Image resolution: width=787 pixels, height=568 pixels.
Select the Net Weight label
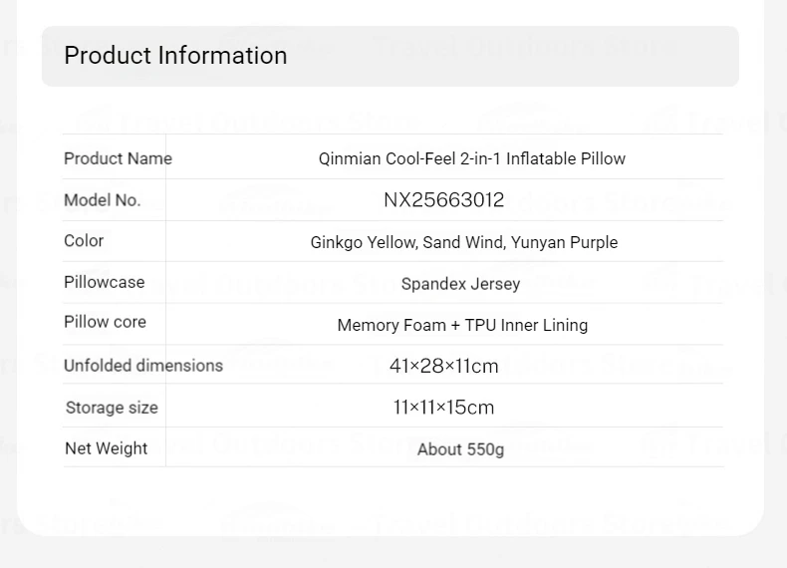pyautogui.click(x=107, y=448)
